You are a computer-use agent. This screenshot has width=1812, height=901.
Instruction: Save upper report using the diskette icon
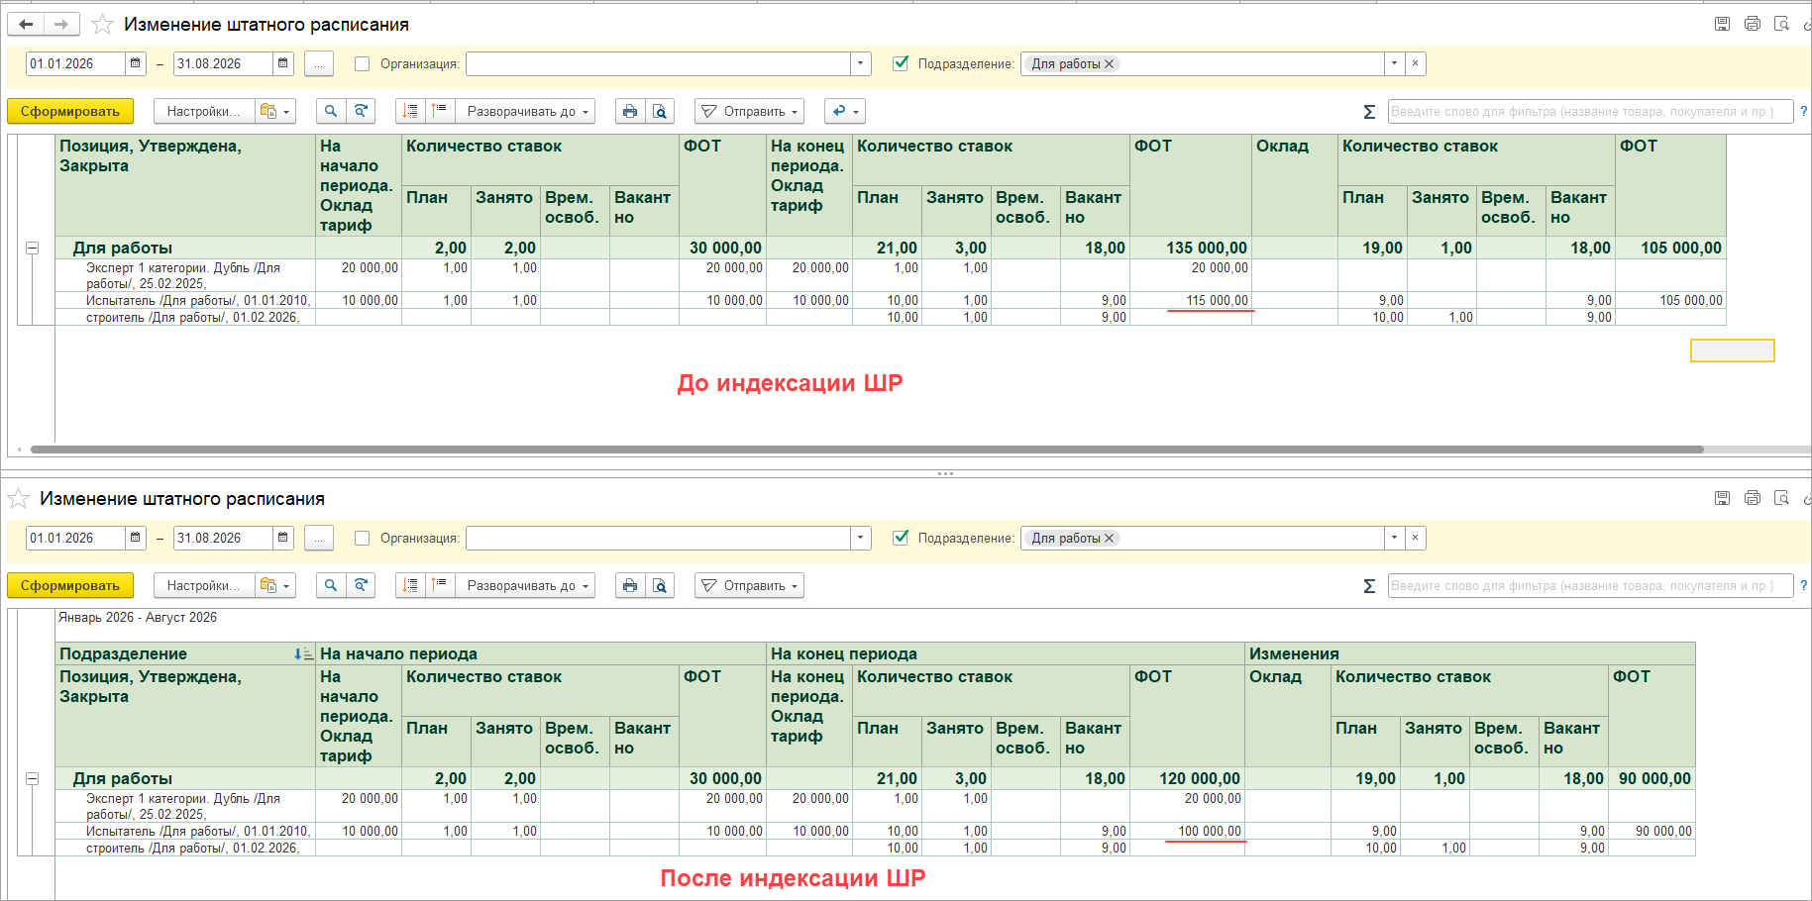[1723, 24]
